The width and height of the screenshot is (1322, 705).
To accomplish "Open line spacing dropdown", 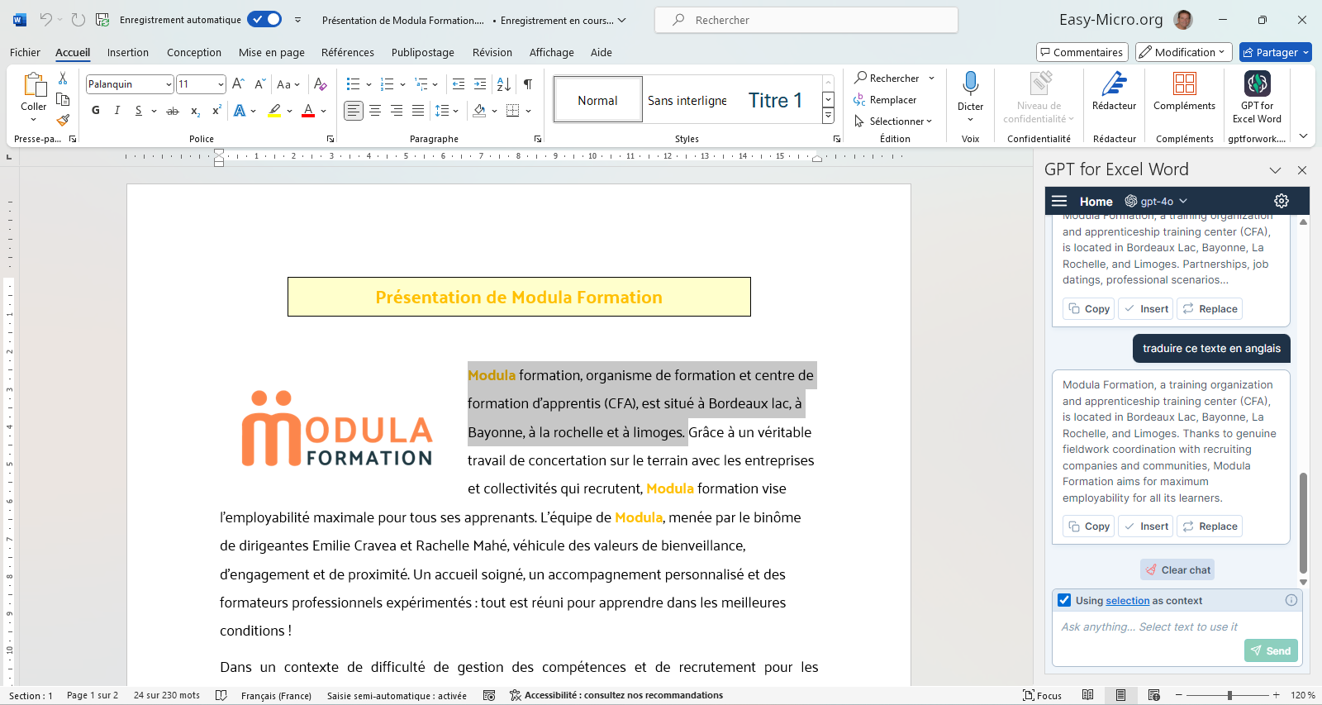I will pos(447,111).
